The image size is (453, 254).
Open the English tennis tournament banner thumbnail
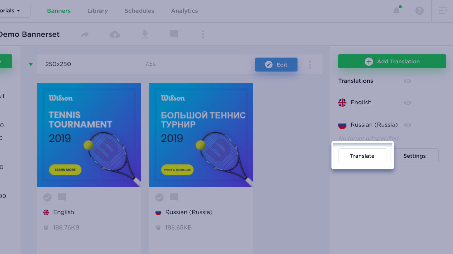coord(89,135)
